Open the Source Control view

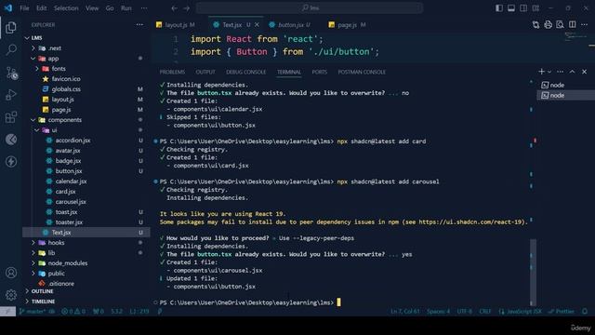coord(11,73)
